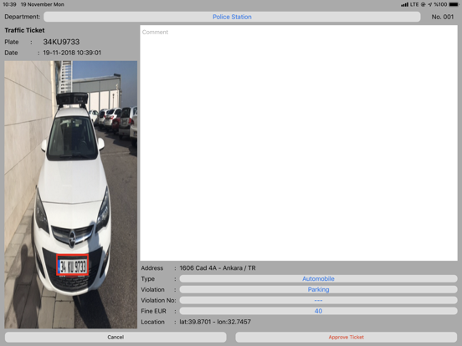Tap the Address label
Image resolution: width=462 pixels, height=346 pixels.
[x=152, y=268]
